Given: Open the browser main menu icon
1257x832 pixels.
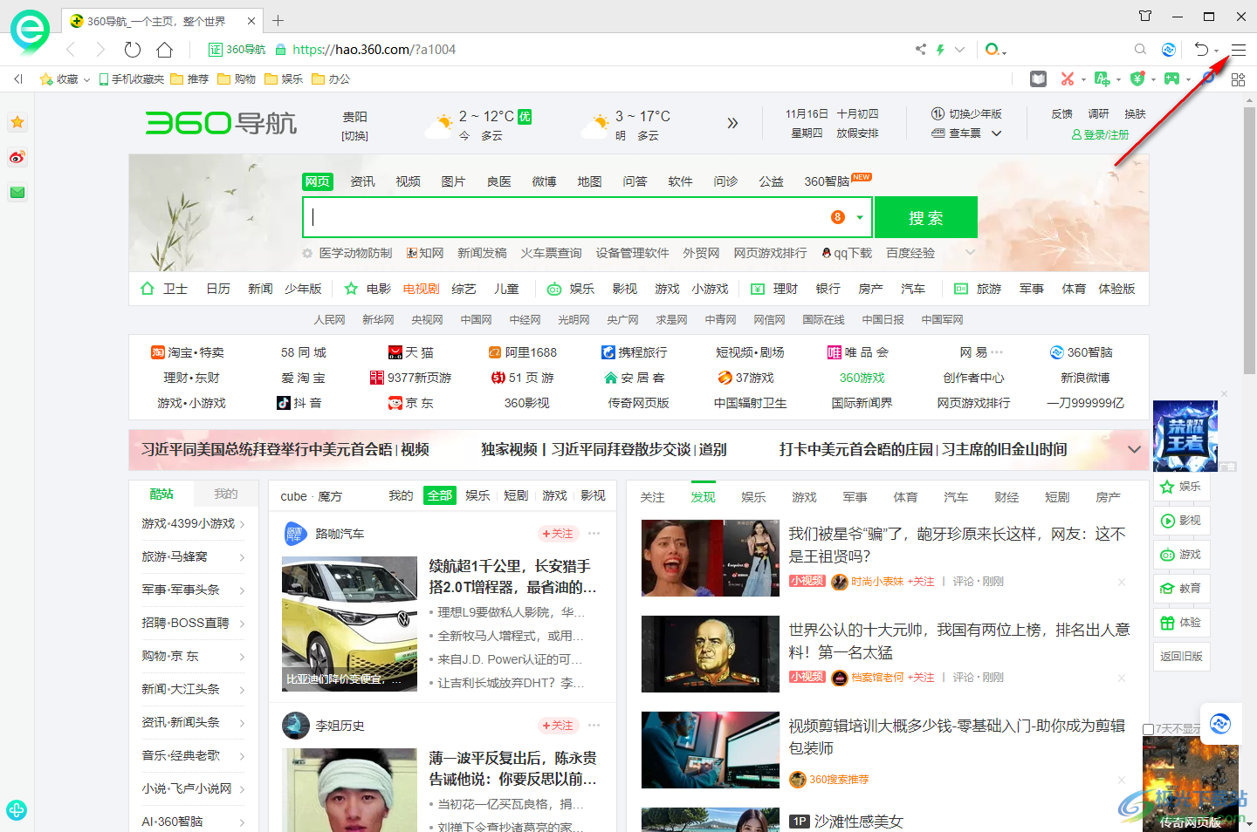Looking at the screenshot, I should point(1238,50).
